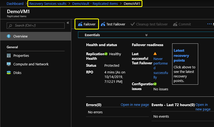This screenshot has width=214, height=127.
Task: Click the Properties bars icon
Action: point(9,55)
